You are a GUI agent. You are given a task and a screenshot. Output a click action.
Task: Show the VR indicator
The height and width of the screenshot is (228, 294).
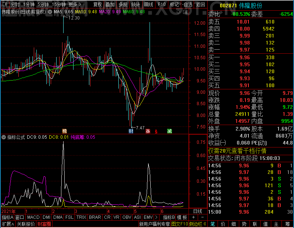116,217
